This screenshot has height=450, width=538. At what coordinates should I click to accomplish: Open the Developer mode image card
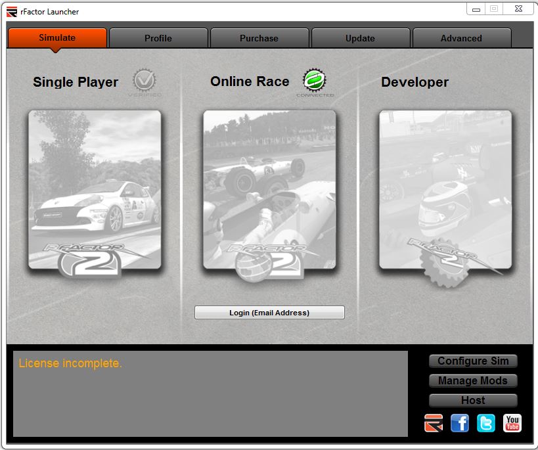pos(445,191)
